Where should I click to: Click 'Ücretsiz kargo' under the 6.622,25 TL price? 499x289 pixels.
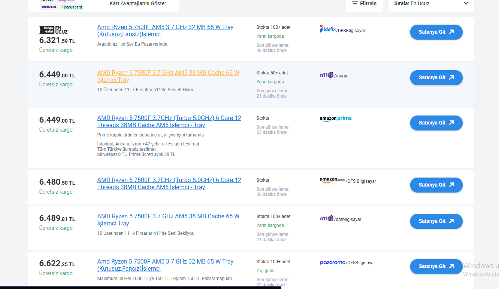(x=56, y=273)
